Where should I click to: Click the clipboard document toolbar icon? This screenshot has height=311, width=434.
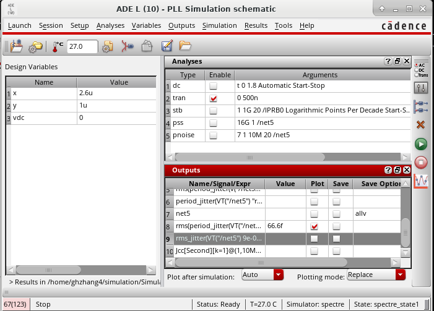pos(147,46)
